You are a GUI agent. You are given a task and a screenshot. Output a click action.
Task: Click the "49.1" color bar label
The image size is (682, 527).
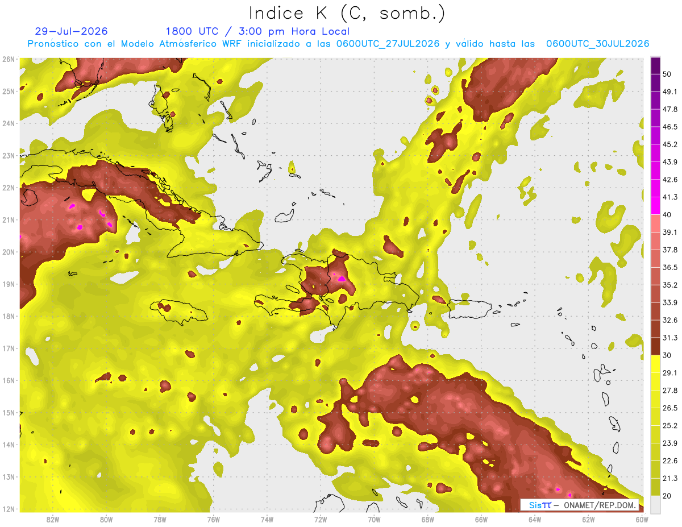coord(671,92)
